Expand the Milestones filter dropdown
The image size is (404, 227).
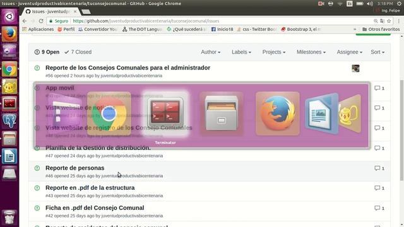(311, 52)
